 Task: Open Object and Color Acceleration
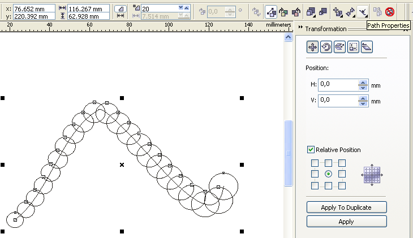311,10
